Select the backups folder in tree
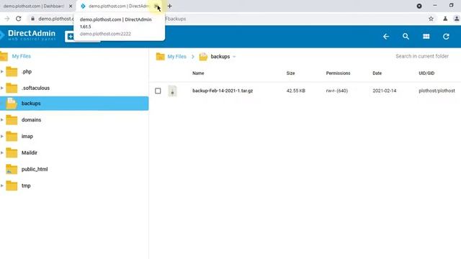Image resolution: width=461 pixels, height=259 pixels. pyautogui.click(x=74, y=104)
